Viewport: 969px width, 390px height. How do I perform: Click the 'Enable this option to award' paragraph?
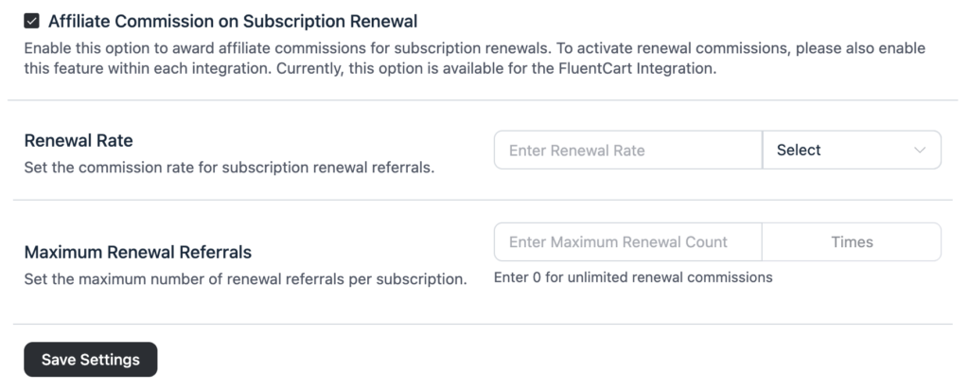284,47
